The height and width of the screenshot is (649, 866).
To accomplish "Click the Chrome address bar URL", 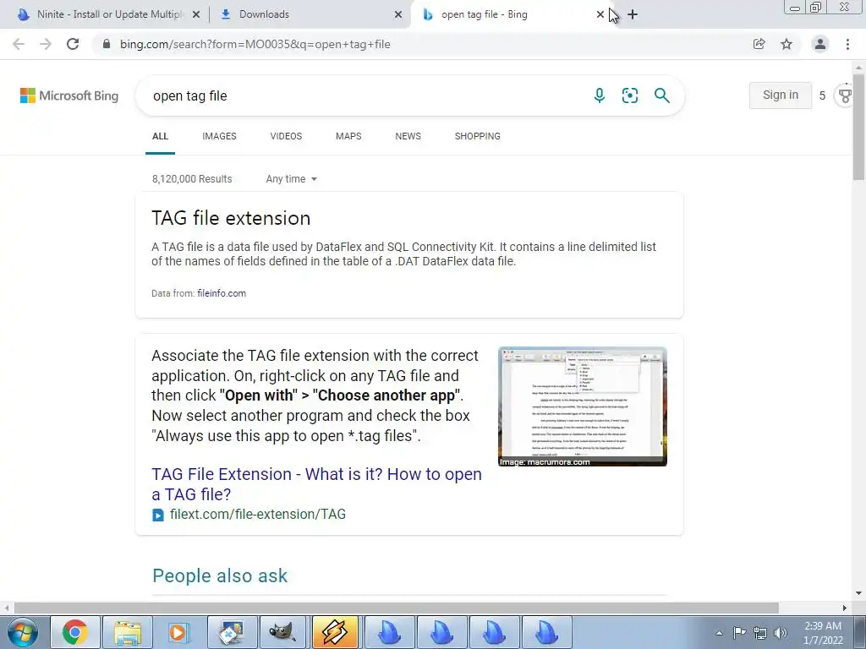I will click(x=255, y=44).
